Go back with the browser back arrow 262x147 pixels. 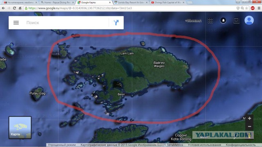click(3, 8)
